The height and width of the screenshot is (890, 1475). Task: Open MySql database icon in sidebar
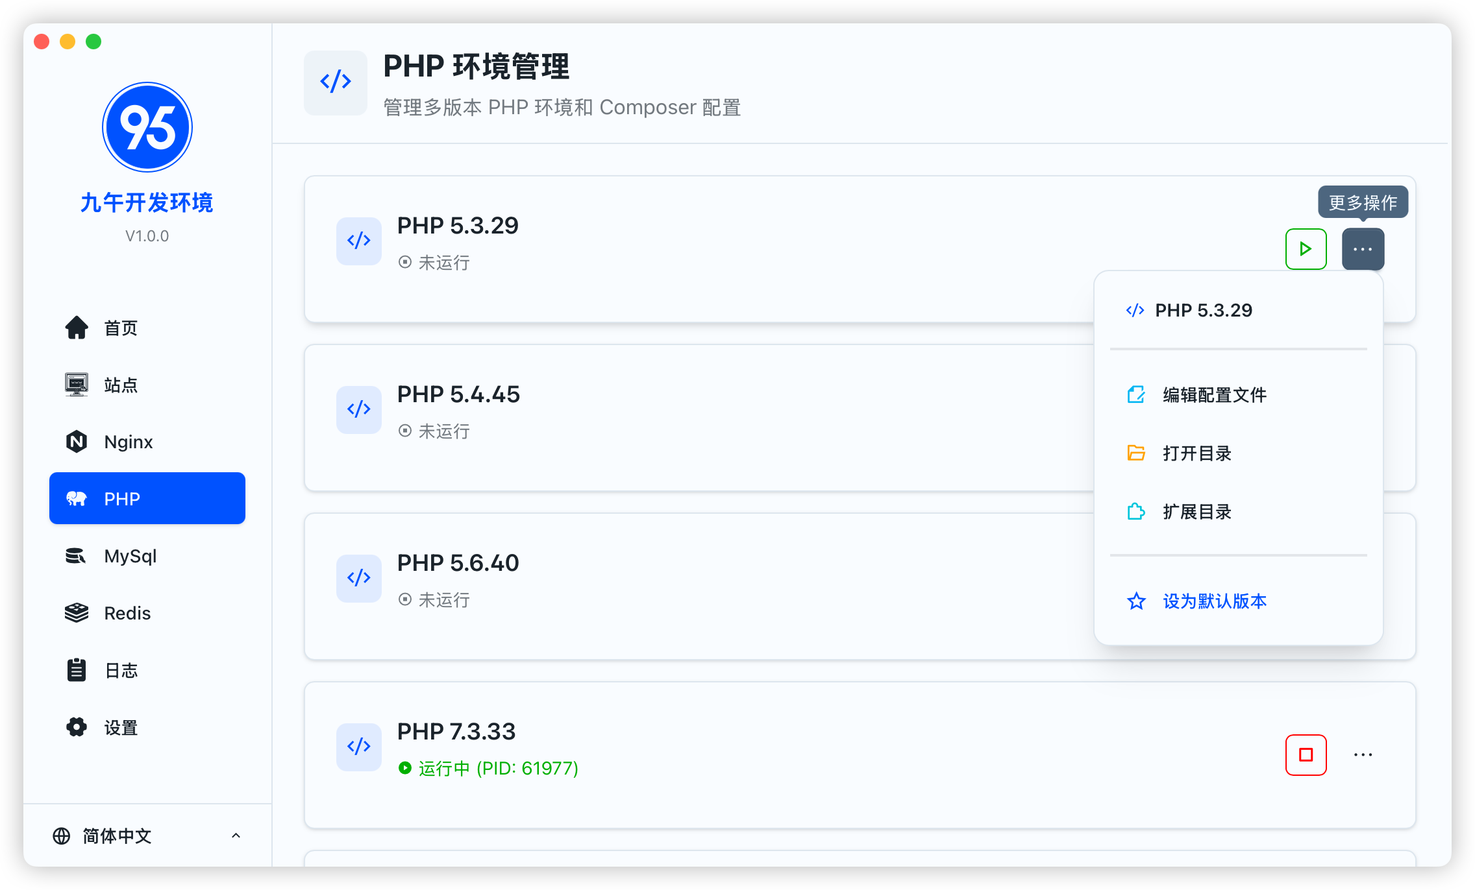(x=77, y=556)
